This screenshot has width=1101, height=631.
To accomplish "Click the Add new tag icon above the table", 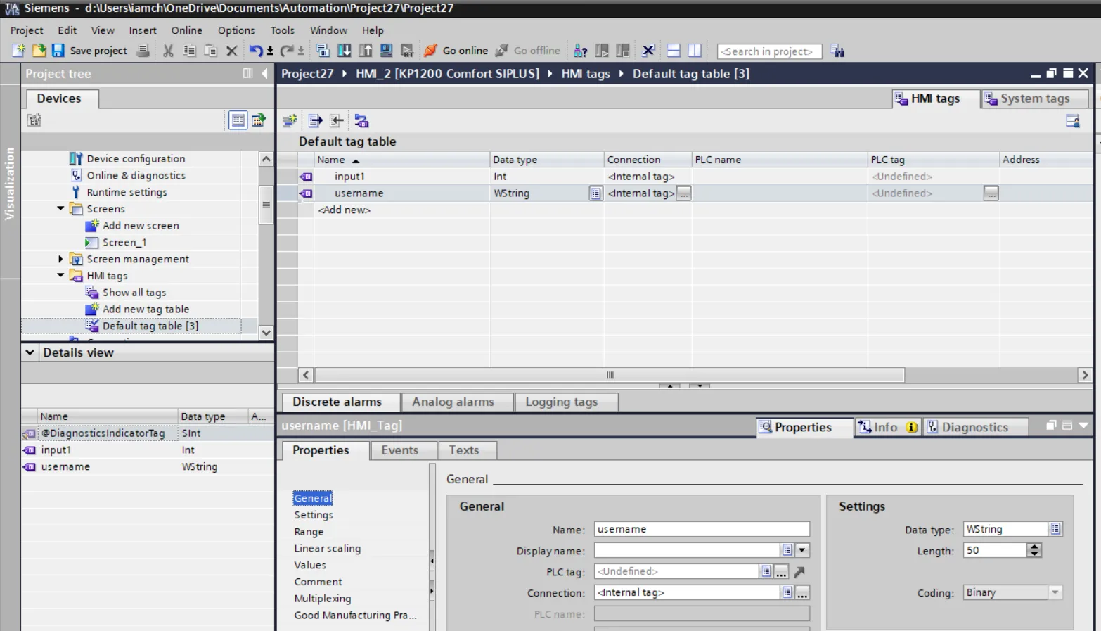I will pos(289,120).
